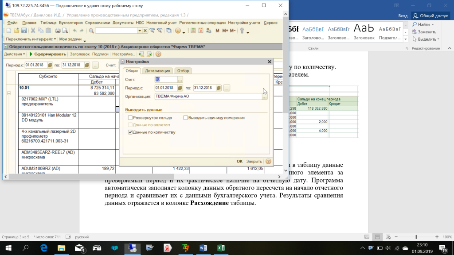Screen dimensions: 454x255
Task: Click Undo arrow in 1C toolbar
Action: click(74, 31)
